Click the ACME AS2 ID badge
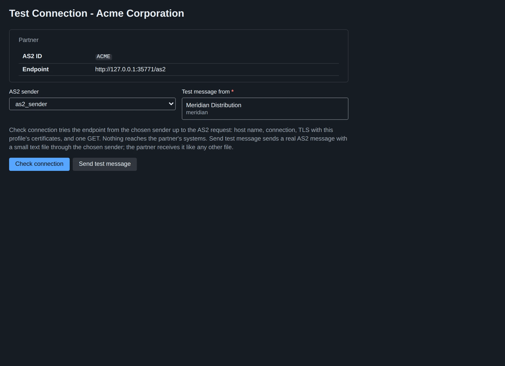The image size is (505, 366). click(104, 56)
